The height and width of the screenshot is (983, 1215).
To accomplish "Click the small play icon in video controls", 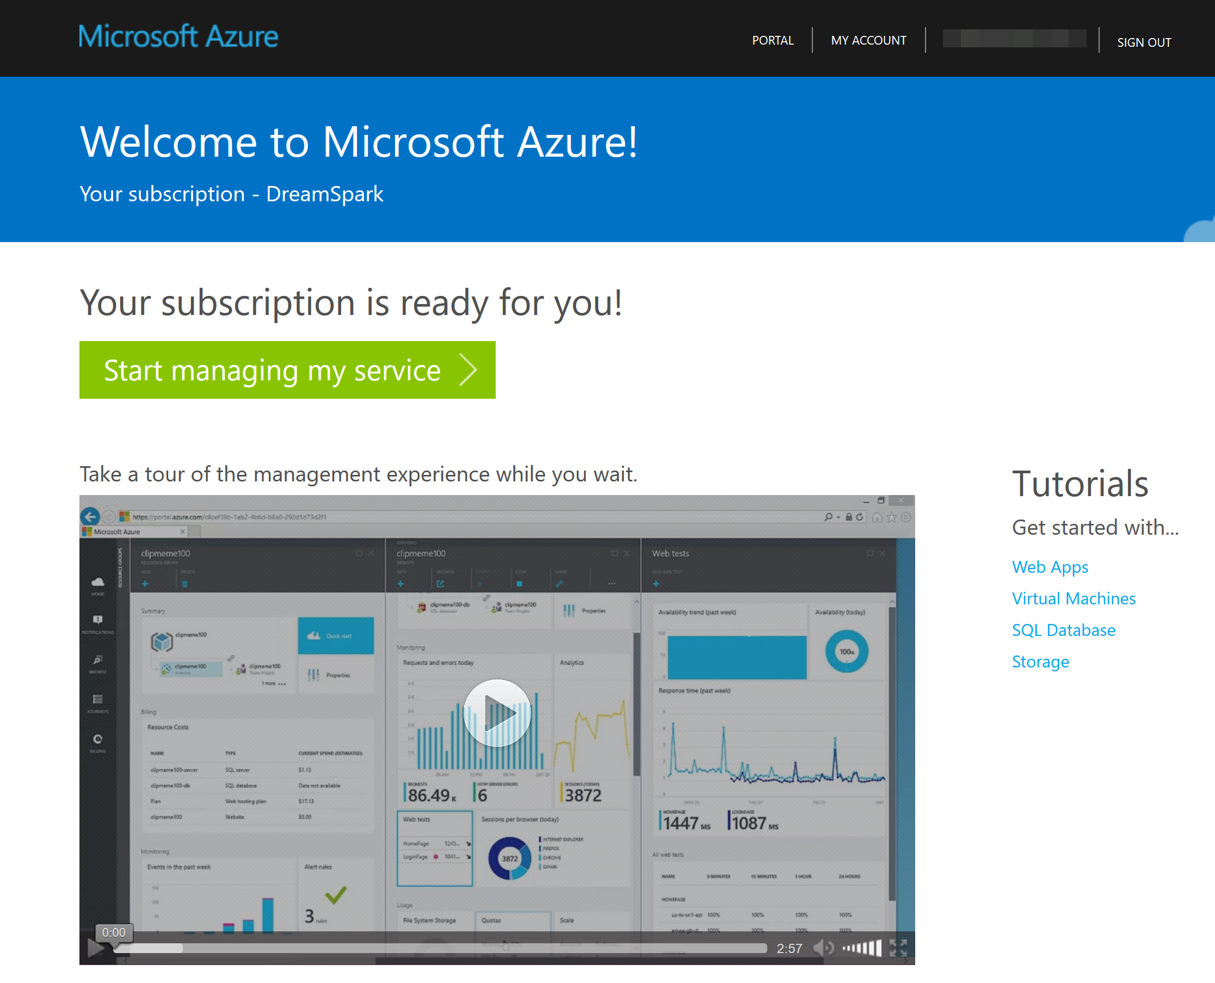I will pyautogui.click(x=95, y=948).
